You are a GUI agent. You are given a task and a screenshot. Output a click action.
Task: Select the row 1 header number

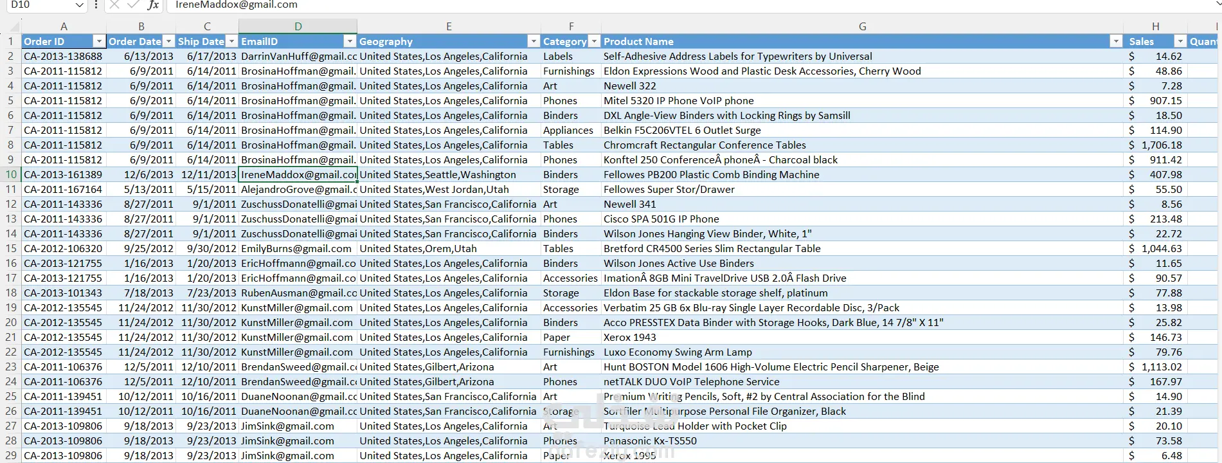10,41
